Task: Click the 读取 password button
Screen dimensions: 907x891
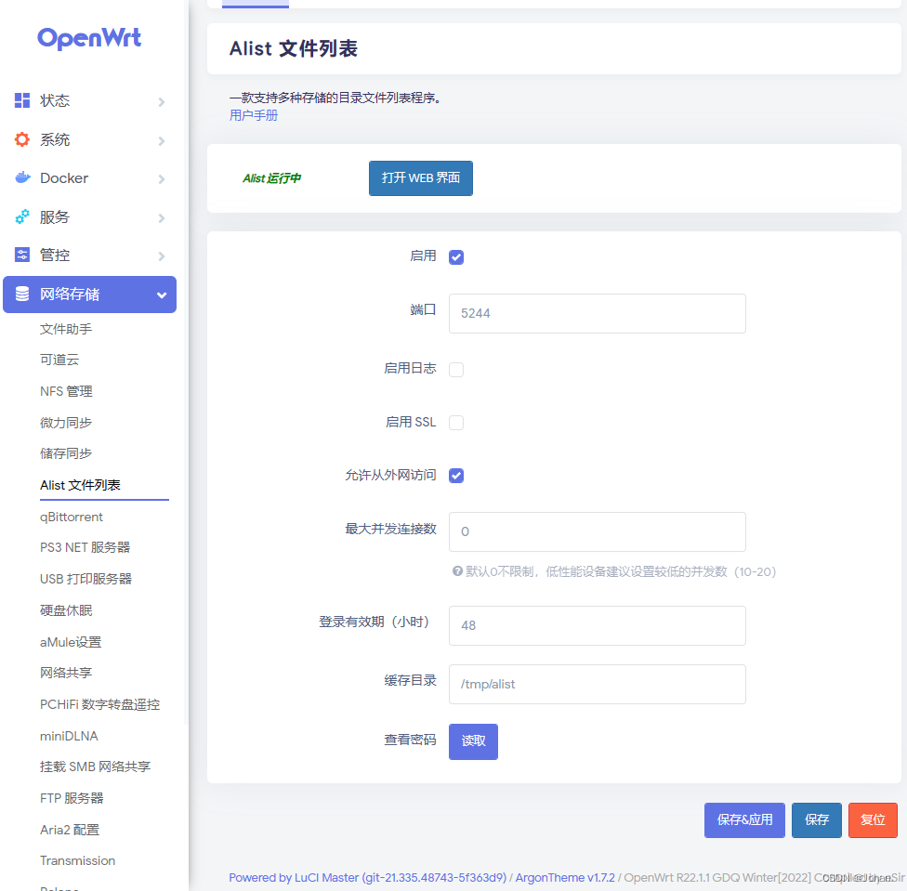Action: coord(473,741)
